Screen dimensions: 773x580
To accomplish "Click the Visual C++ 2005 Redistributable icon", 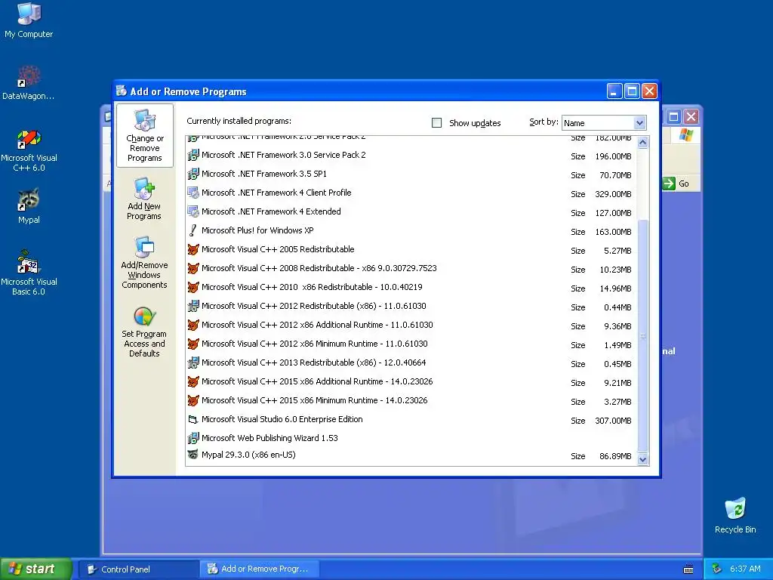I will point(193,249).
